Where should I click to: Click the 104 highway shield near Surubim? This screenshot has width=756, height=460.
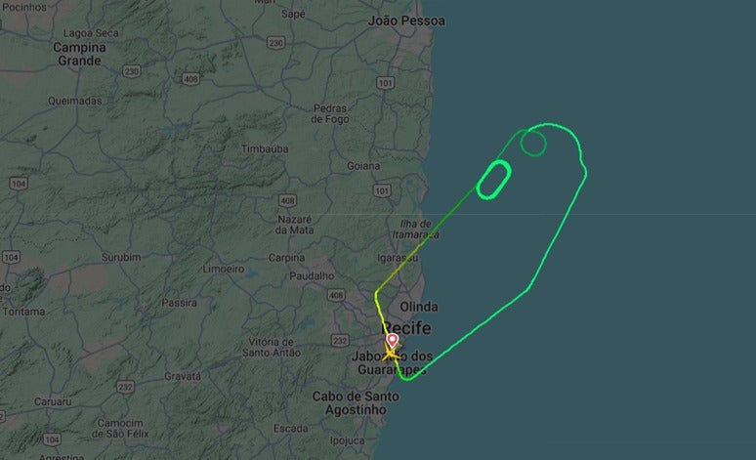click(x=11, y=257)
